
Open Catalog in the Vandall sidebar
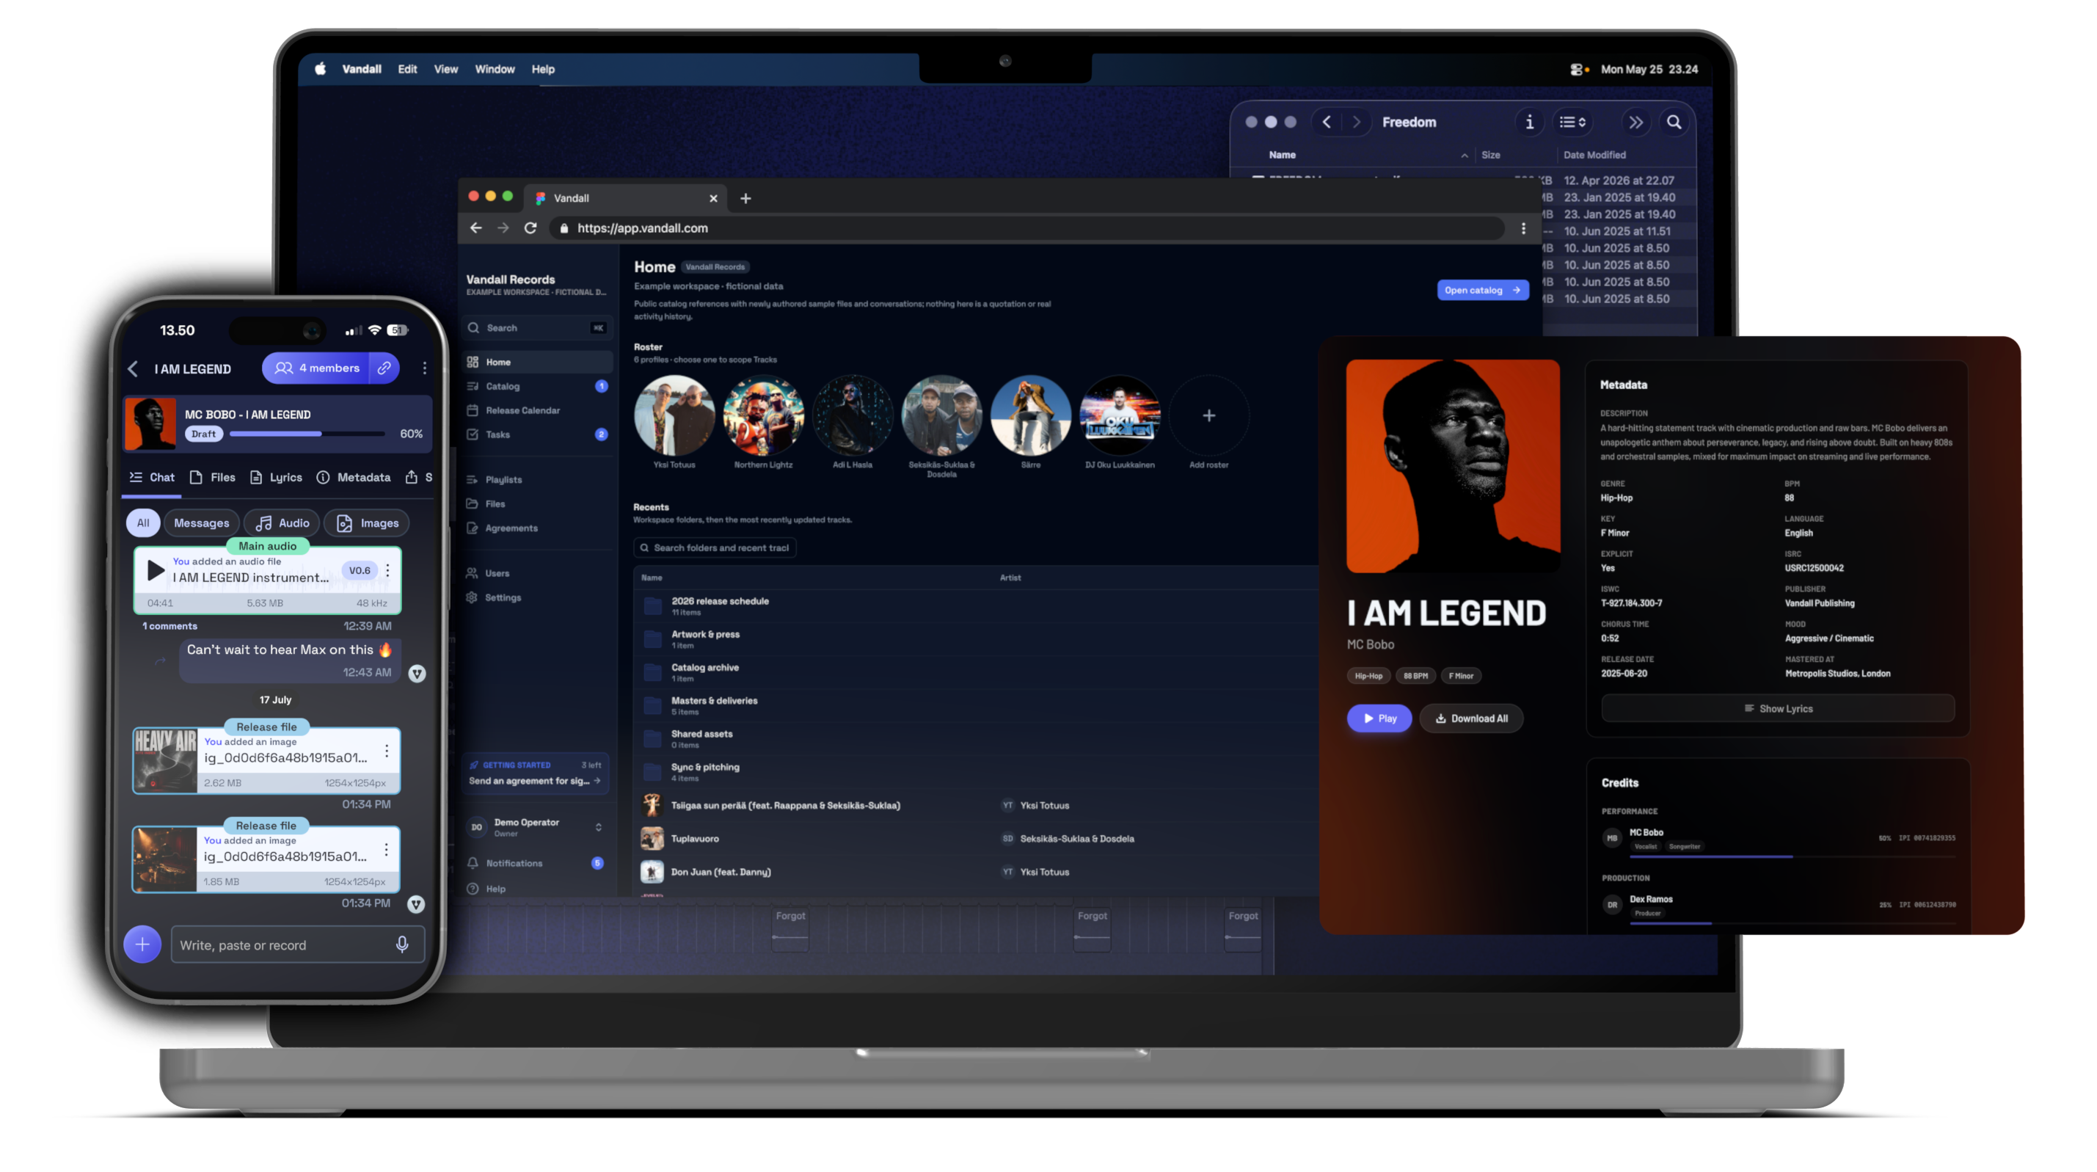536,386
